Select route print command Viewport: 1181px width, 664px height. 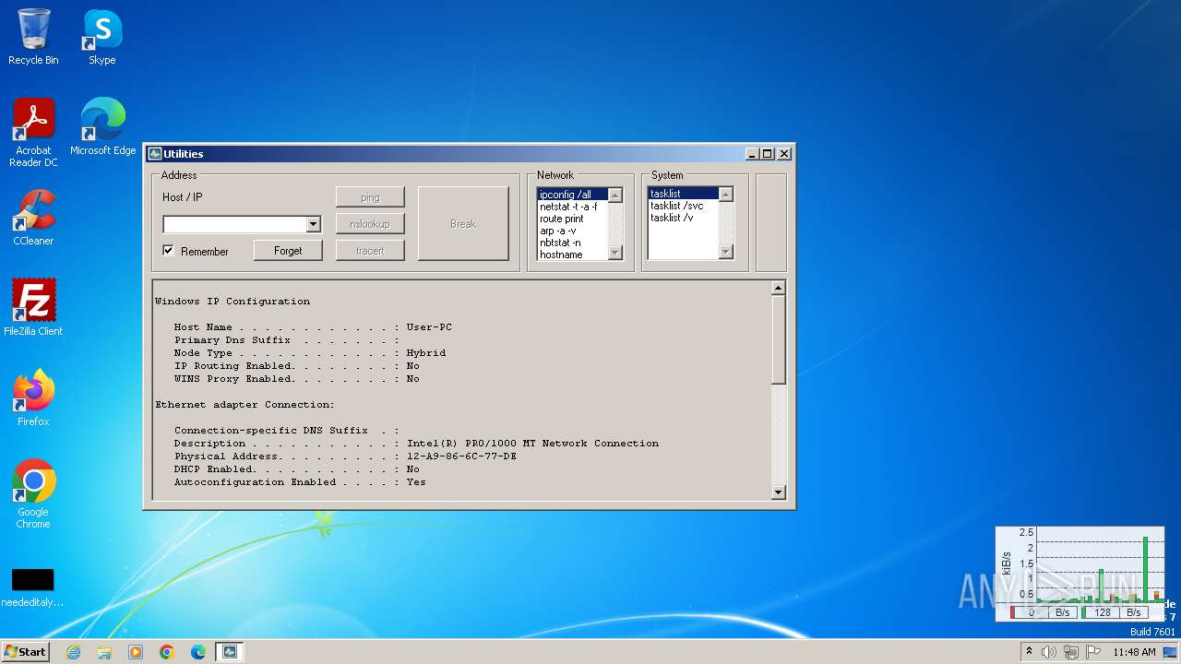click(x=572, y=219)
